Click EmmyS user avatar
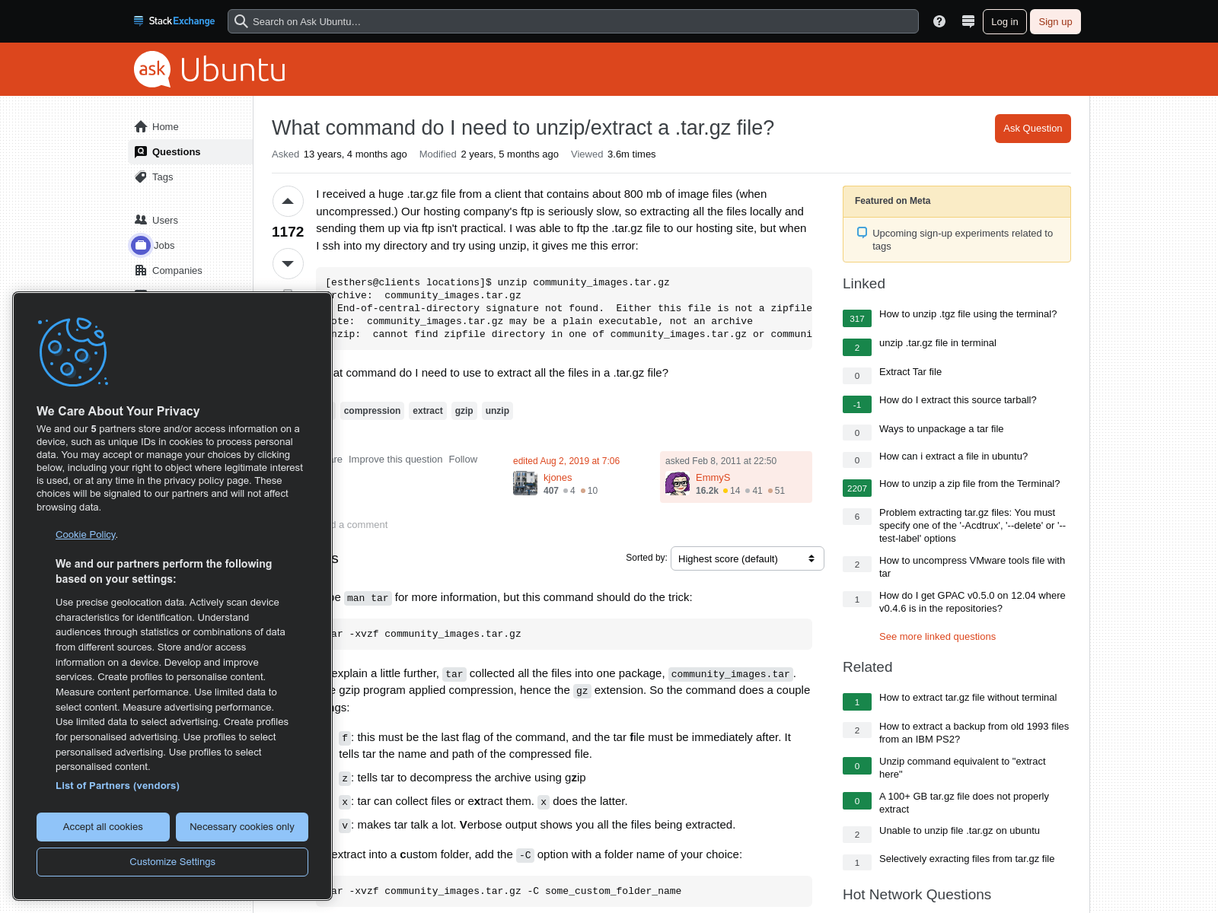The width and height of the screenshot is (1218, 913). coord(678,483)
